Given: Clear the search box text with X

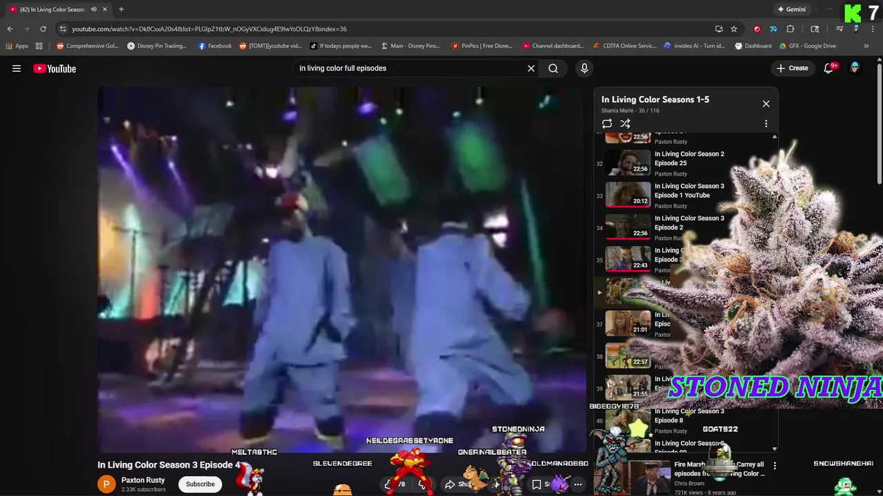Looking at the screenshot, I should pyautogui.click(x=531, y=68).
